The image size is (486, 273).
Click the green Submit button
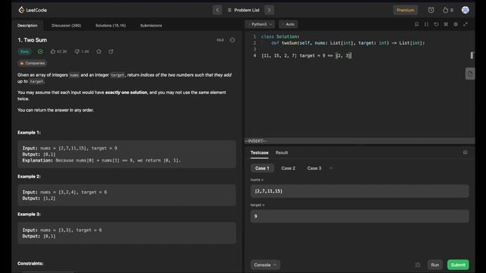(458, 265)
